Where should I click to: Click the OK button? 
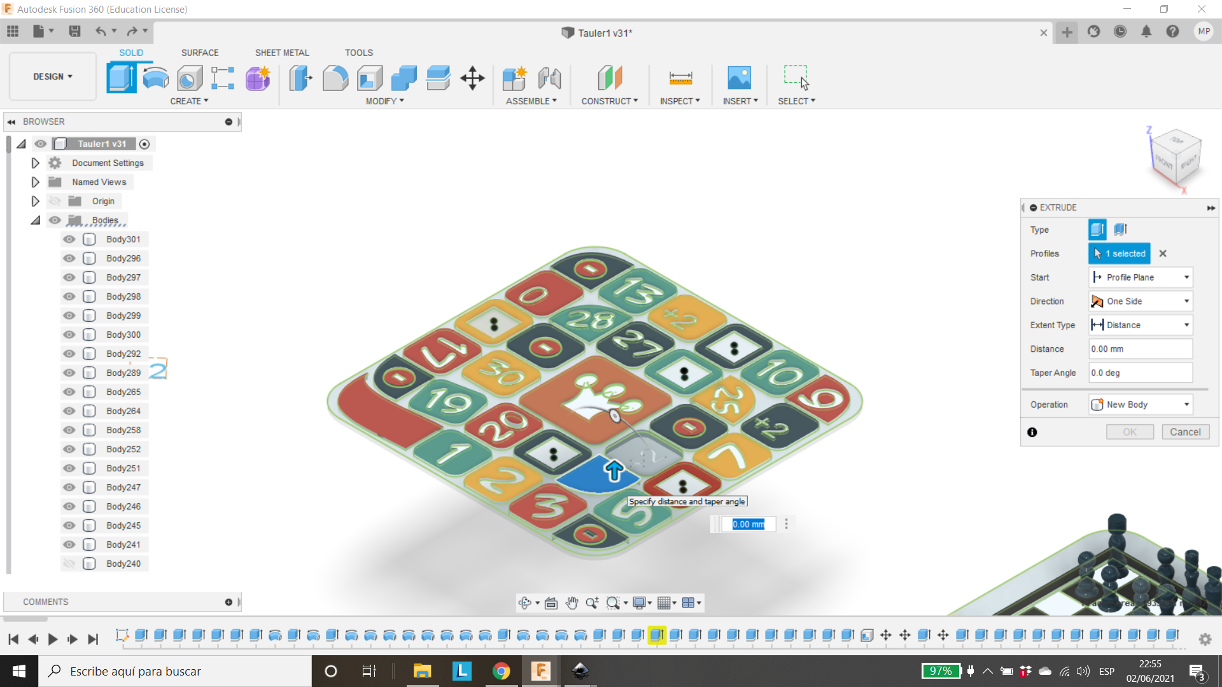tap(1130, 431)
